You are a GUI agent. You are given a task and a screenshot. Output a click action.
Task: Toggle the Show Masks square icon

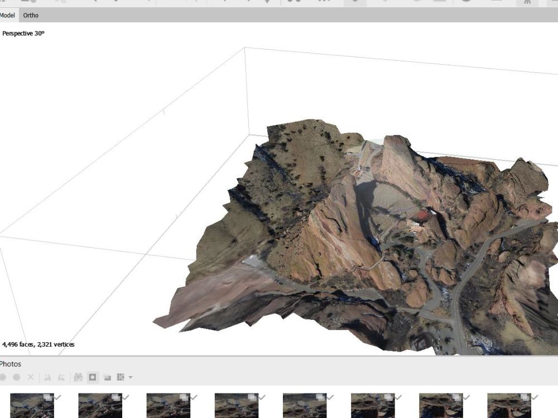click(93, 377)
